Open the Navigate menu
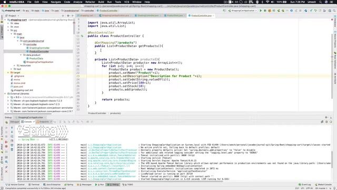The height and width of the screenshot is (190, 337). (x=56, y=2)
